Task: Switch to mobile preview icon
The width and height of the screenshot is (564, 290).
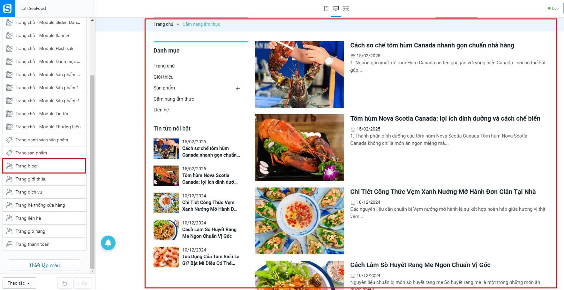Action: 326,9
